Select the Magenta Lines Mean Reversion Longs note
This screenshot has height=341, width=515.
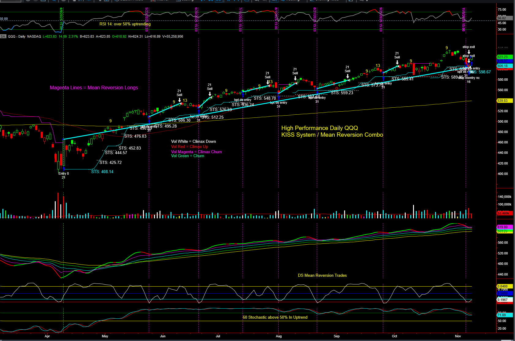point(94,88)
